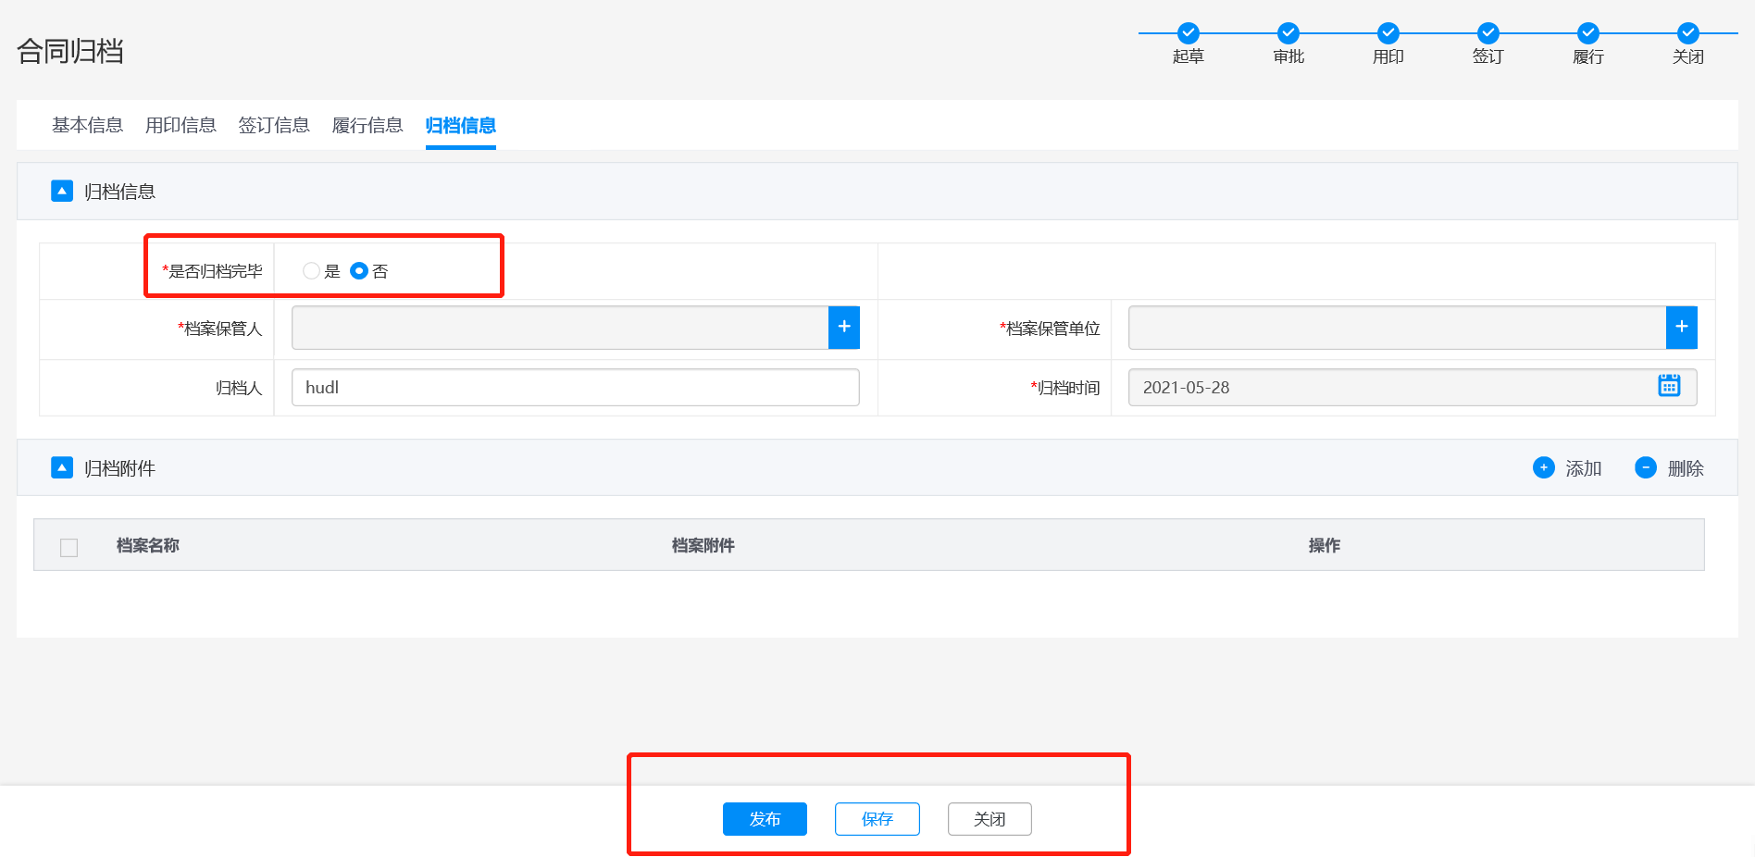Viewport: 1755px width, 857px height.
Task: Click the plus icon beside 档案保管人 field
Action: pyautogui.click(x=843, y=328)
